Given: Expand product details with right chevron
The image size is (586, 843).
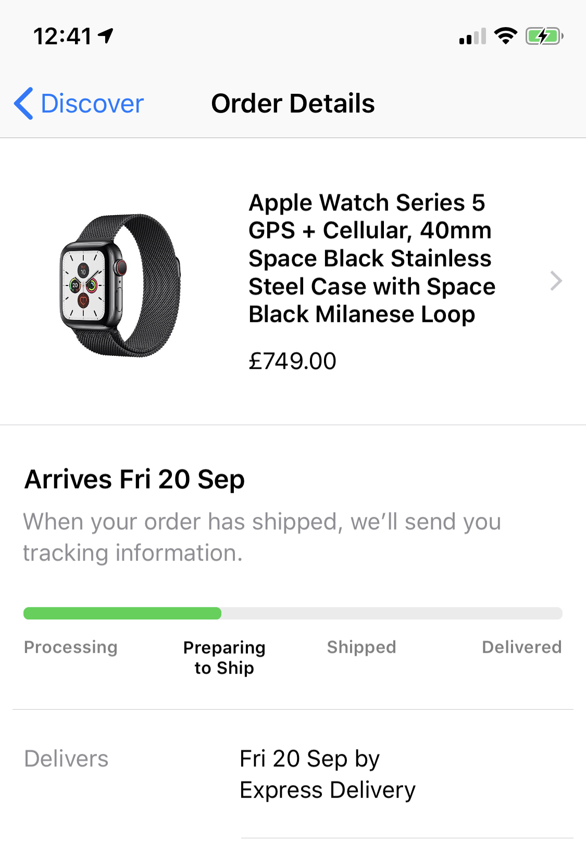Looking at the screenshot, I should coord(556,281).
